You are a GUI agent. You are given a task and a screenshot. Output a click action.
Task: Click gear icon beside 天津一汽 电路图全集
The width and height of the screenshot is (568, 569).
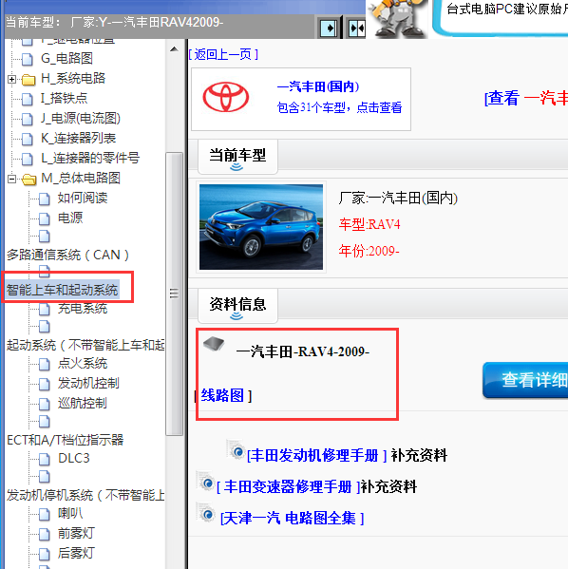(206, 513)
